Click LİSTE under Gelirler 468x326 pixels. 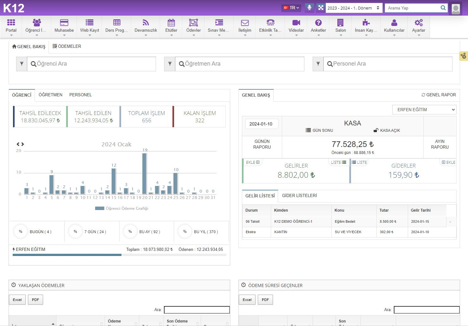338,162
